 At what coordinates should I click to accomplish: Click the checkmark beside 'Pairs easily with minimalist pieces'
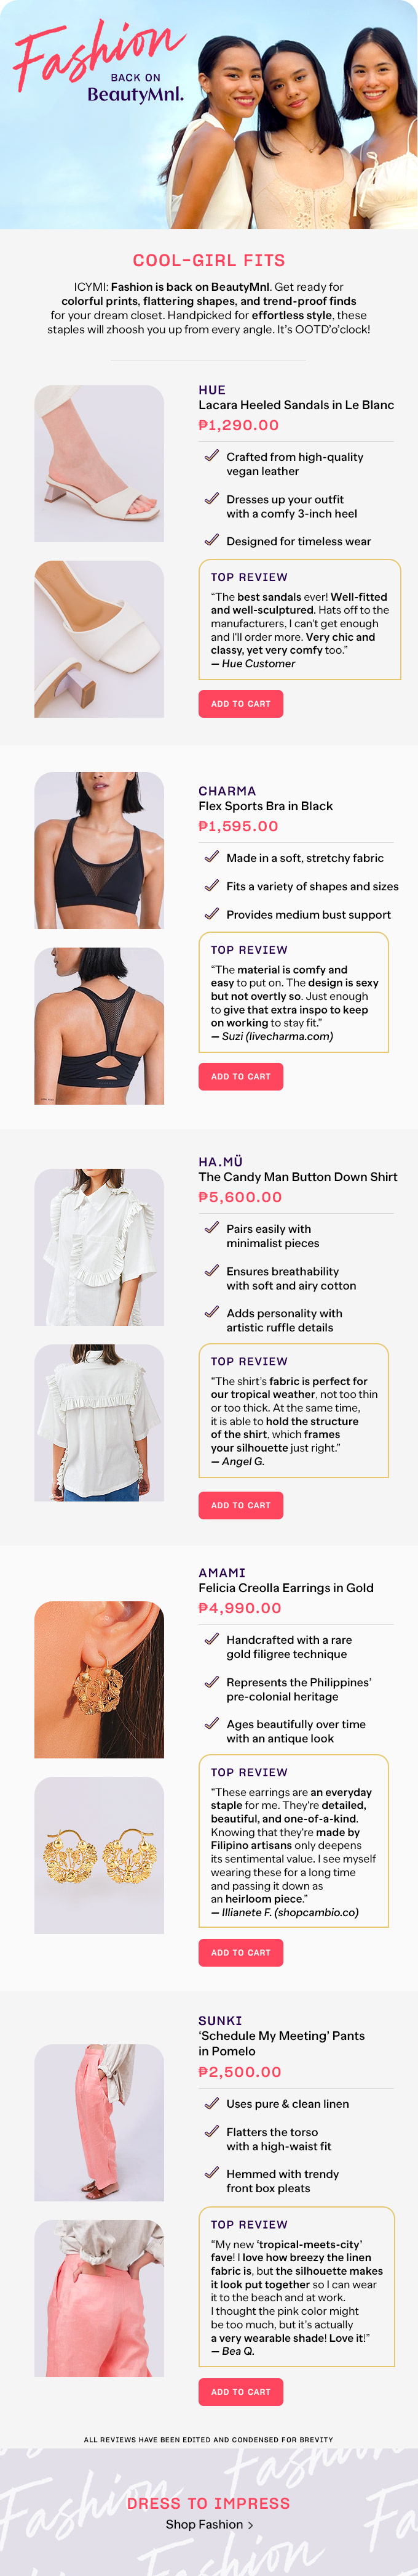pyautogui.click(x=211, y=1228)
